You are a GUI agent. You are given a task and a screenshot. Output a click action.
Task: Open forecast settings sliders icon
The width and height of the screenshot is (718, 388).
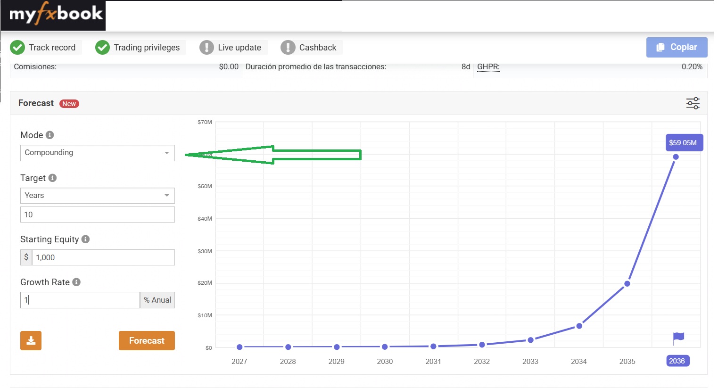coord(693,103)
